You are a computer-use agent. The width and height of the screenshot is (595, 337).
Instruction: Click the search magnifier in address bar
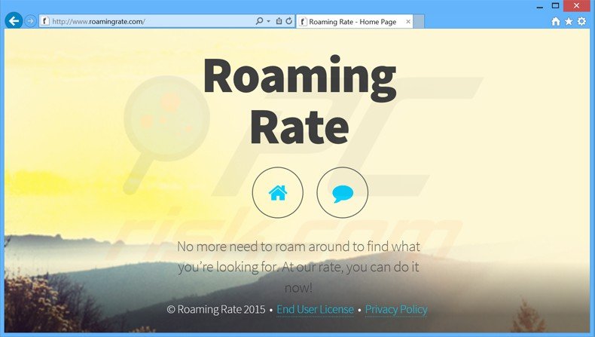pyautogui.click(x=260, y=22)
